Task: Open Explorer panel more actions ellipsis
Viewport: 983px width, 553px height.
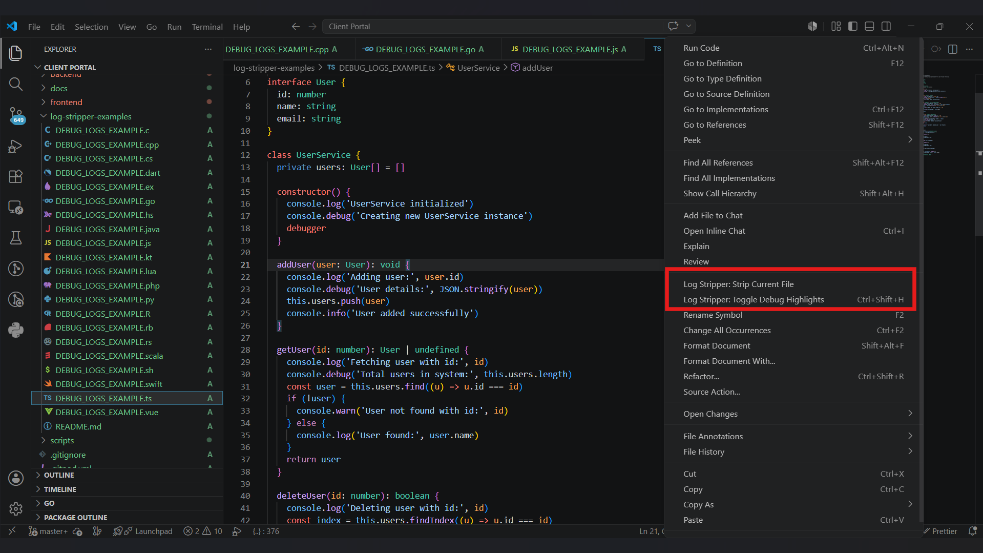Action: [x=208, y=49]
